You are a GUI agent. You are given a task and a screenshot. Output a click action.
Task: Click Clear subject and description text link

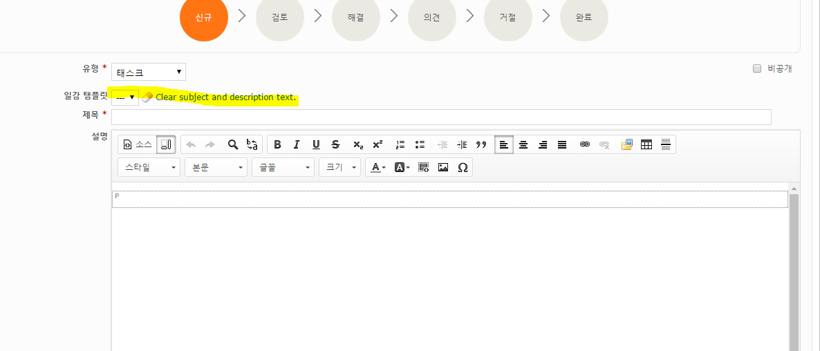click(225, 97)
